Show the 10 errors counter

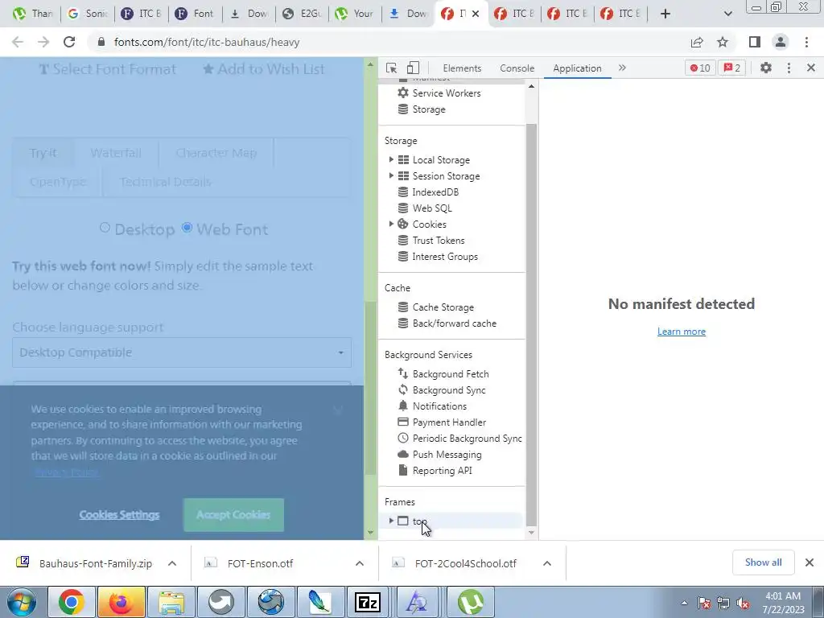700,68
